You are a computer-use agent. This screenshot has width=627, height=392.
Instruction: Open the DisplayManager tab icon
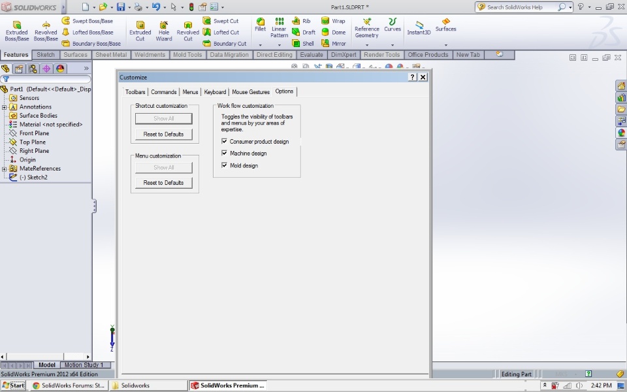tap(60, 69)
